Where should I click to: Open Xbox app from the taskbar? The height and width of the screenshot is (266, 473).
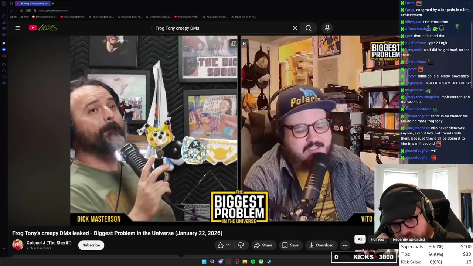click(261, 262)
